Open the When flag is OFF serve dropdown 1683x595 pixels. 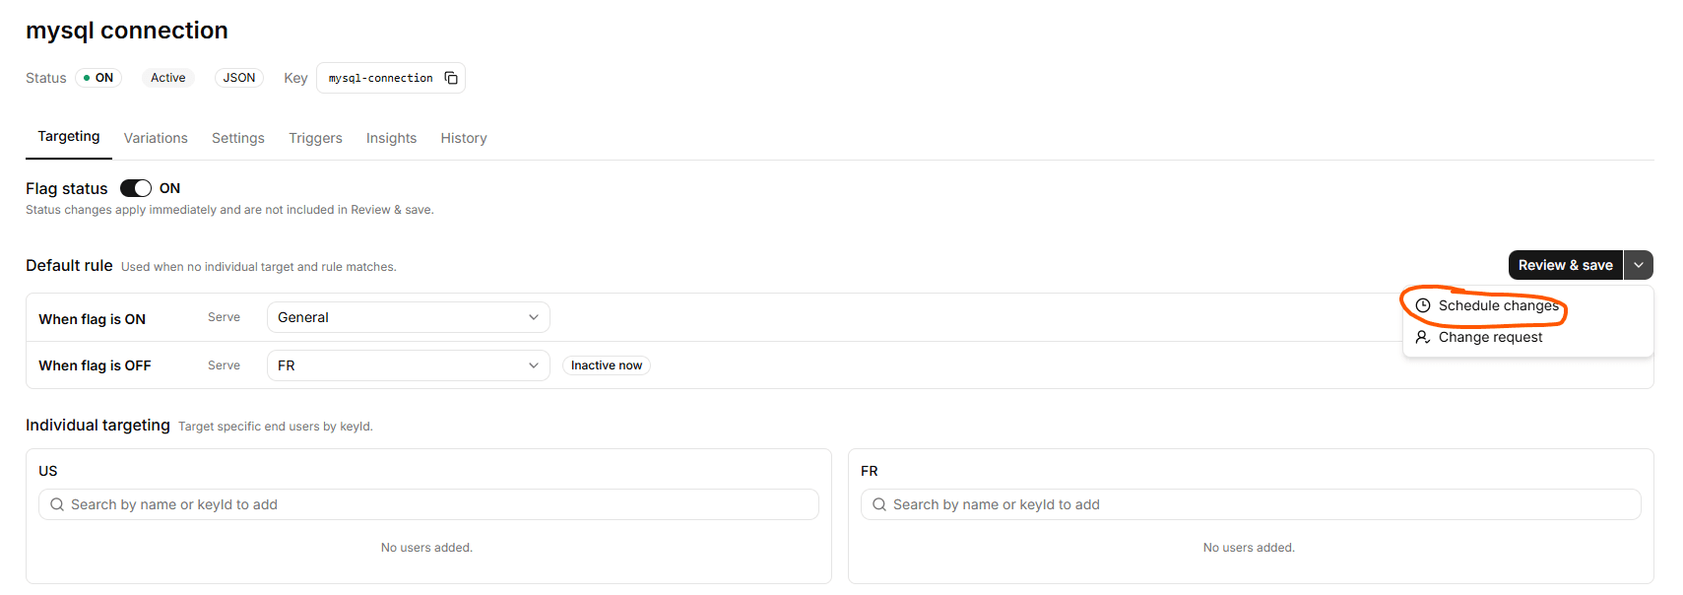[x=409, y=365]
